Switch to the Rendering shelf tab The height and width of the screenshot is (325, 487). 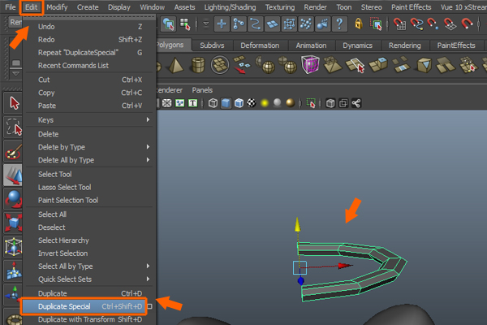(x=405, y=45)
